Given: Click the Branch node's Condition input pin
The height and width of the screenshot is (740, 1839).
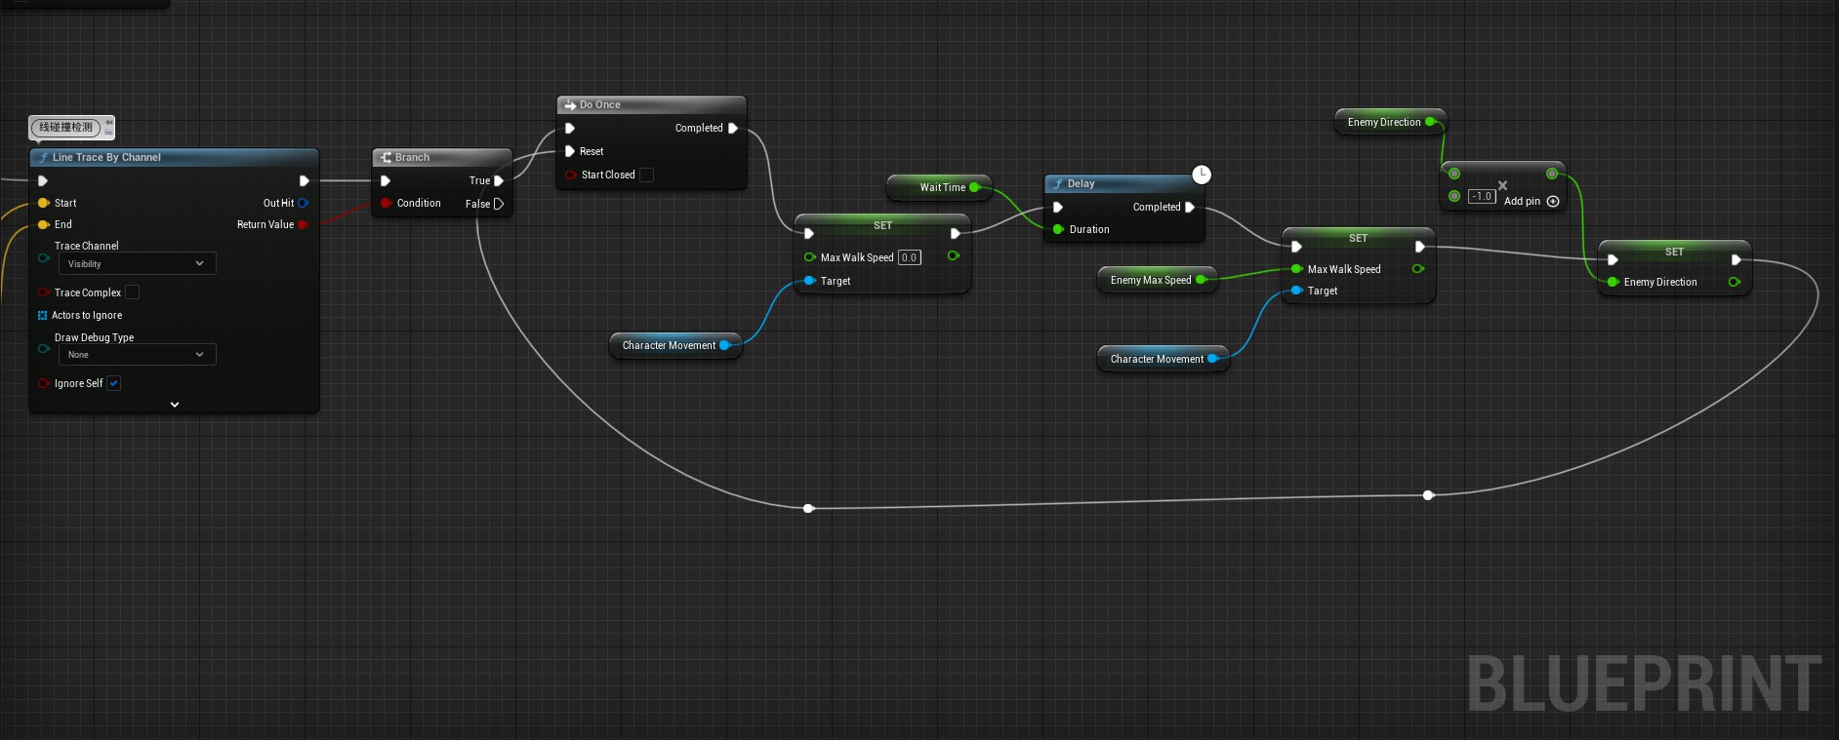Looking at the screenshot, I should [x=387, y=203].
